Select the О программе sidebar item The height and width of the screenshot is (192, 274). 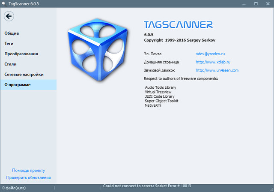[18, 85]
